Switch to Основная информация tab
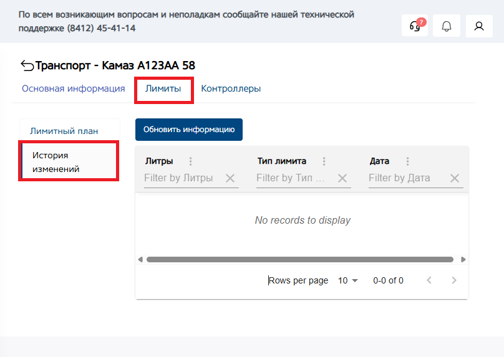The image size is (504, 357). (x=73, y=88)
